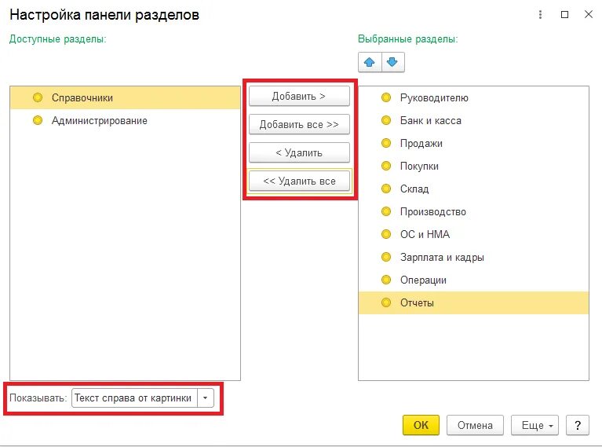Move selected section down with blue arrow

coord(392,62)
